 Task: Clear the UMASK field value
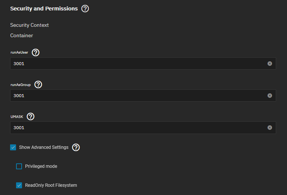[269, 128]
